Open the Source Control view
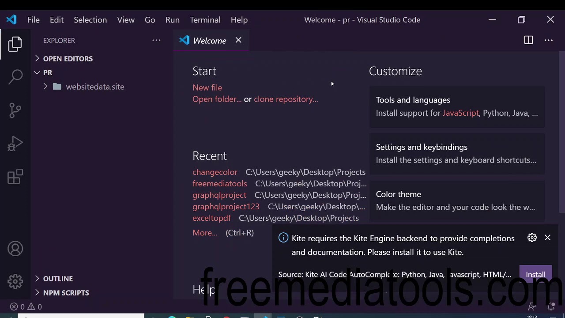Image resolution: width=565 pixels, height=318 pixels. click(15, 110)
